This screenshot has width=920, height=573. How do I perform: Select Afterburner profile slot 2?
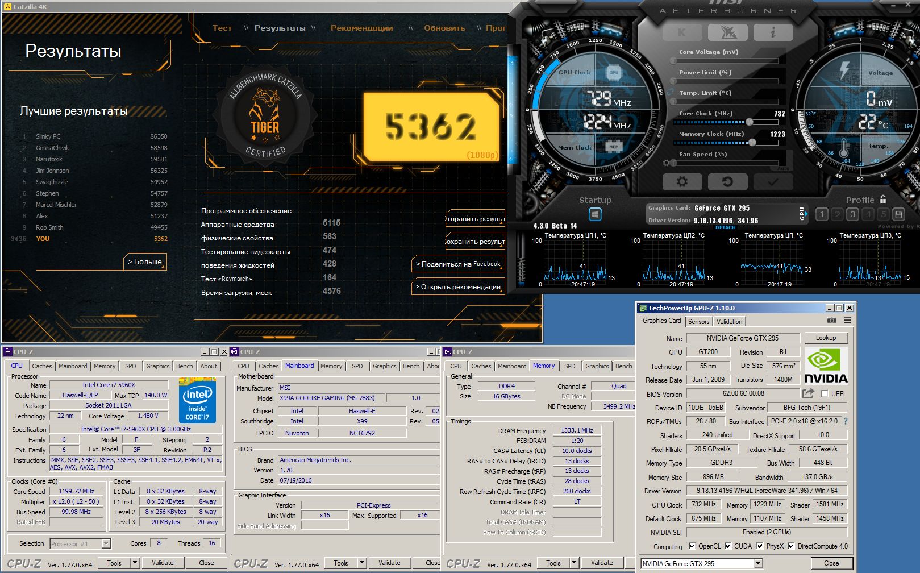(x=837, y=214)
